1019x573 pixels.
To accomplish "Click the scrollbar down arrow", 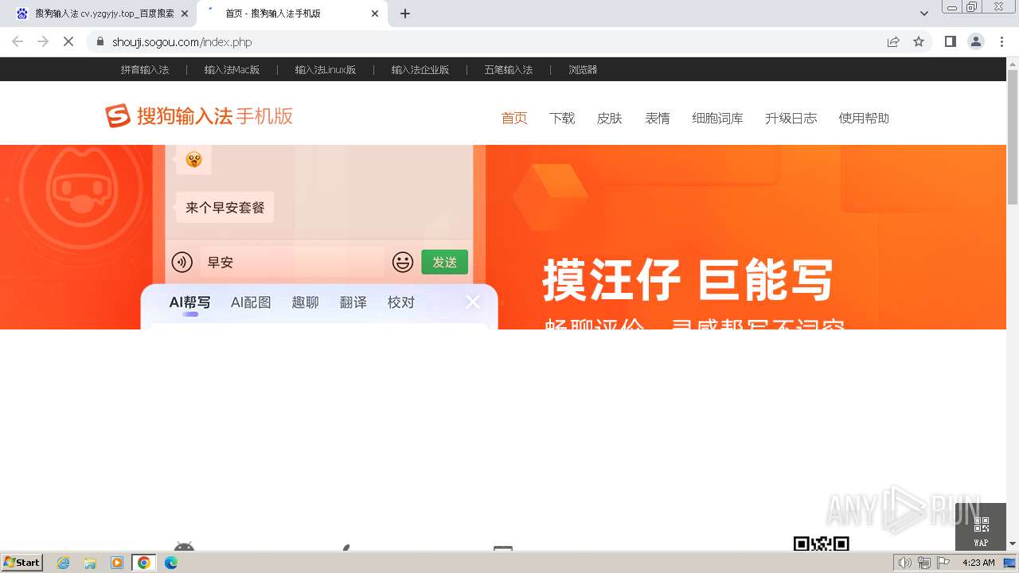I will pyautogui.click(x=1013, y=544).
